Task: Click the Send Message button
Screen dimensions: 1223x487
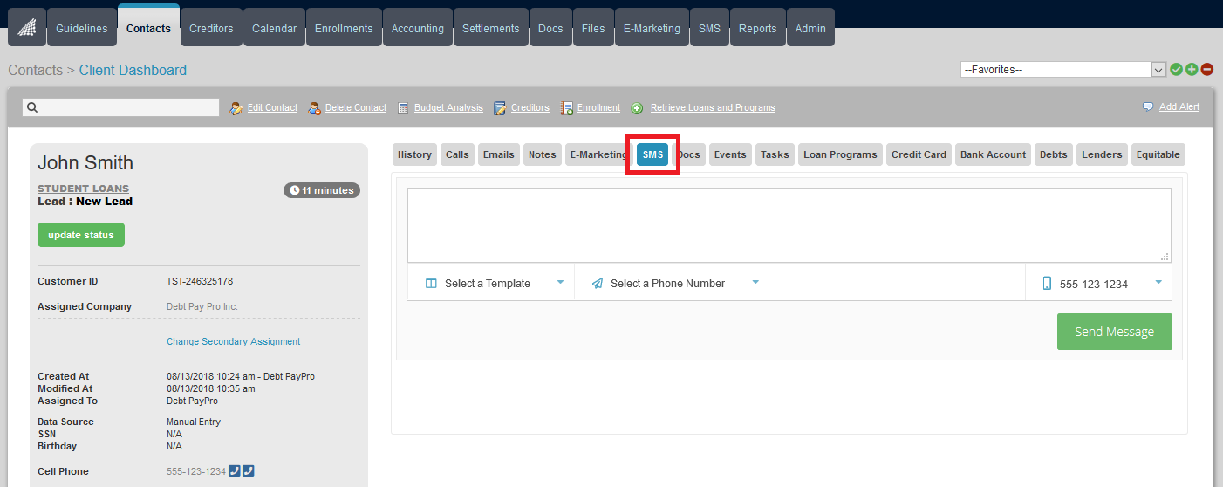Action: pyautogui.click(x=1114, y=332)
